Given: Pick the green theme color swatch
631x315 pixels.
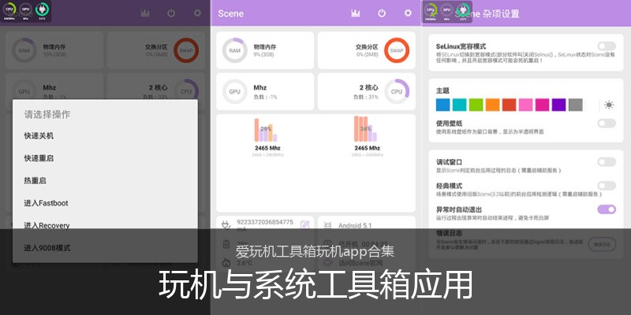Looking at the screenshot, I should pyautogui.click(x=476, y=105).
